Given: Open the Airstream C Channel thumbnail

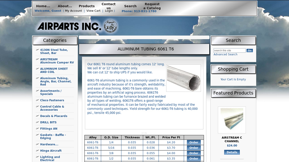Looking at the screenshot, I should tap(232, 120).
